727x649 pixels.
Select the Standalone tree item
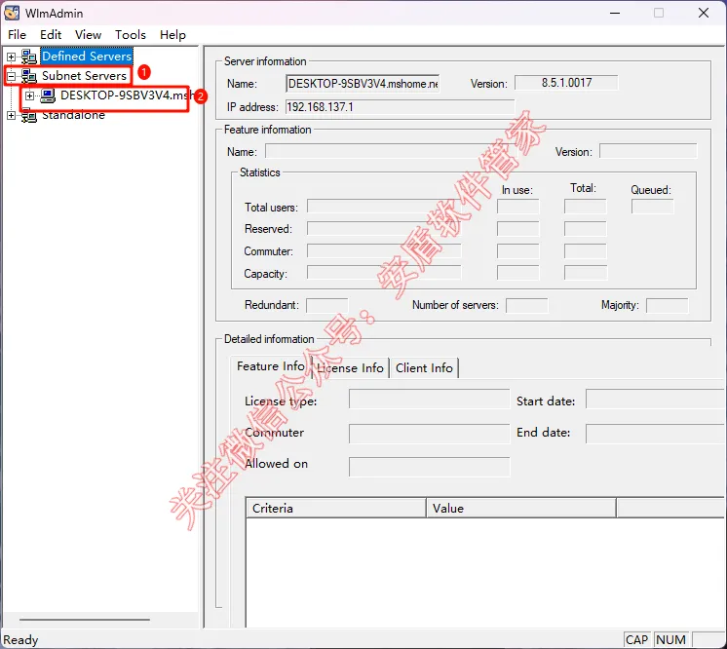pyautogui.click(x=73, y=115)
